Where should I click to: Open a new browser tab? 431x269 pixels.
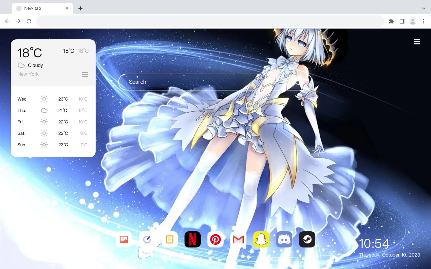point(80,8)
